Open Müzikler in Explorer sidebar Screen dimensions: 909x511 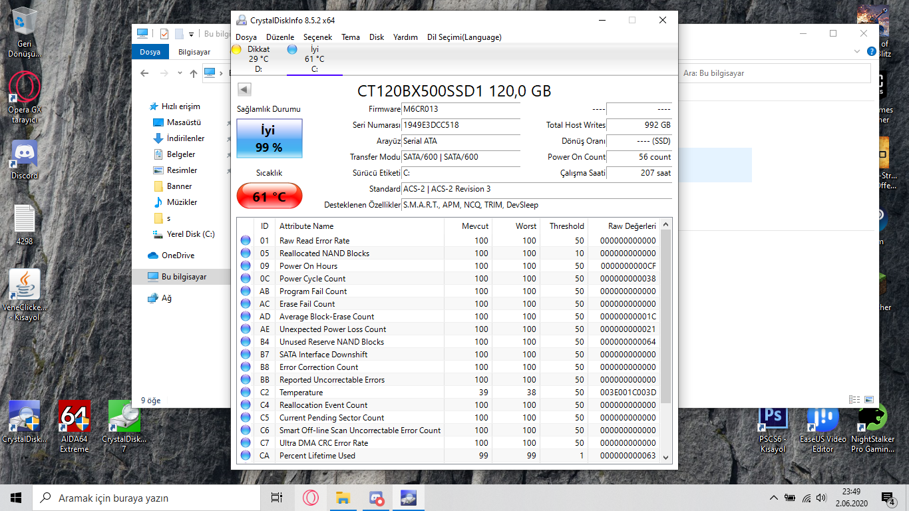click(175, 202)
